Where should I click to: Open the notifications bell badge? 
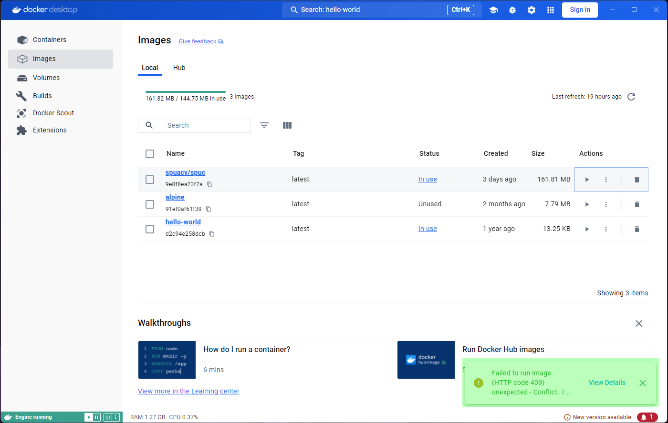pyautogui.click(x=647, y=417)
